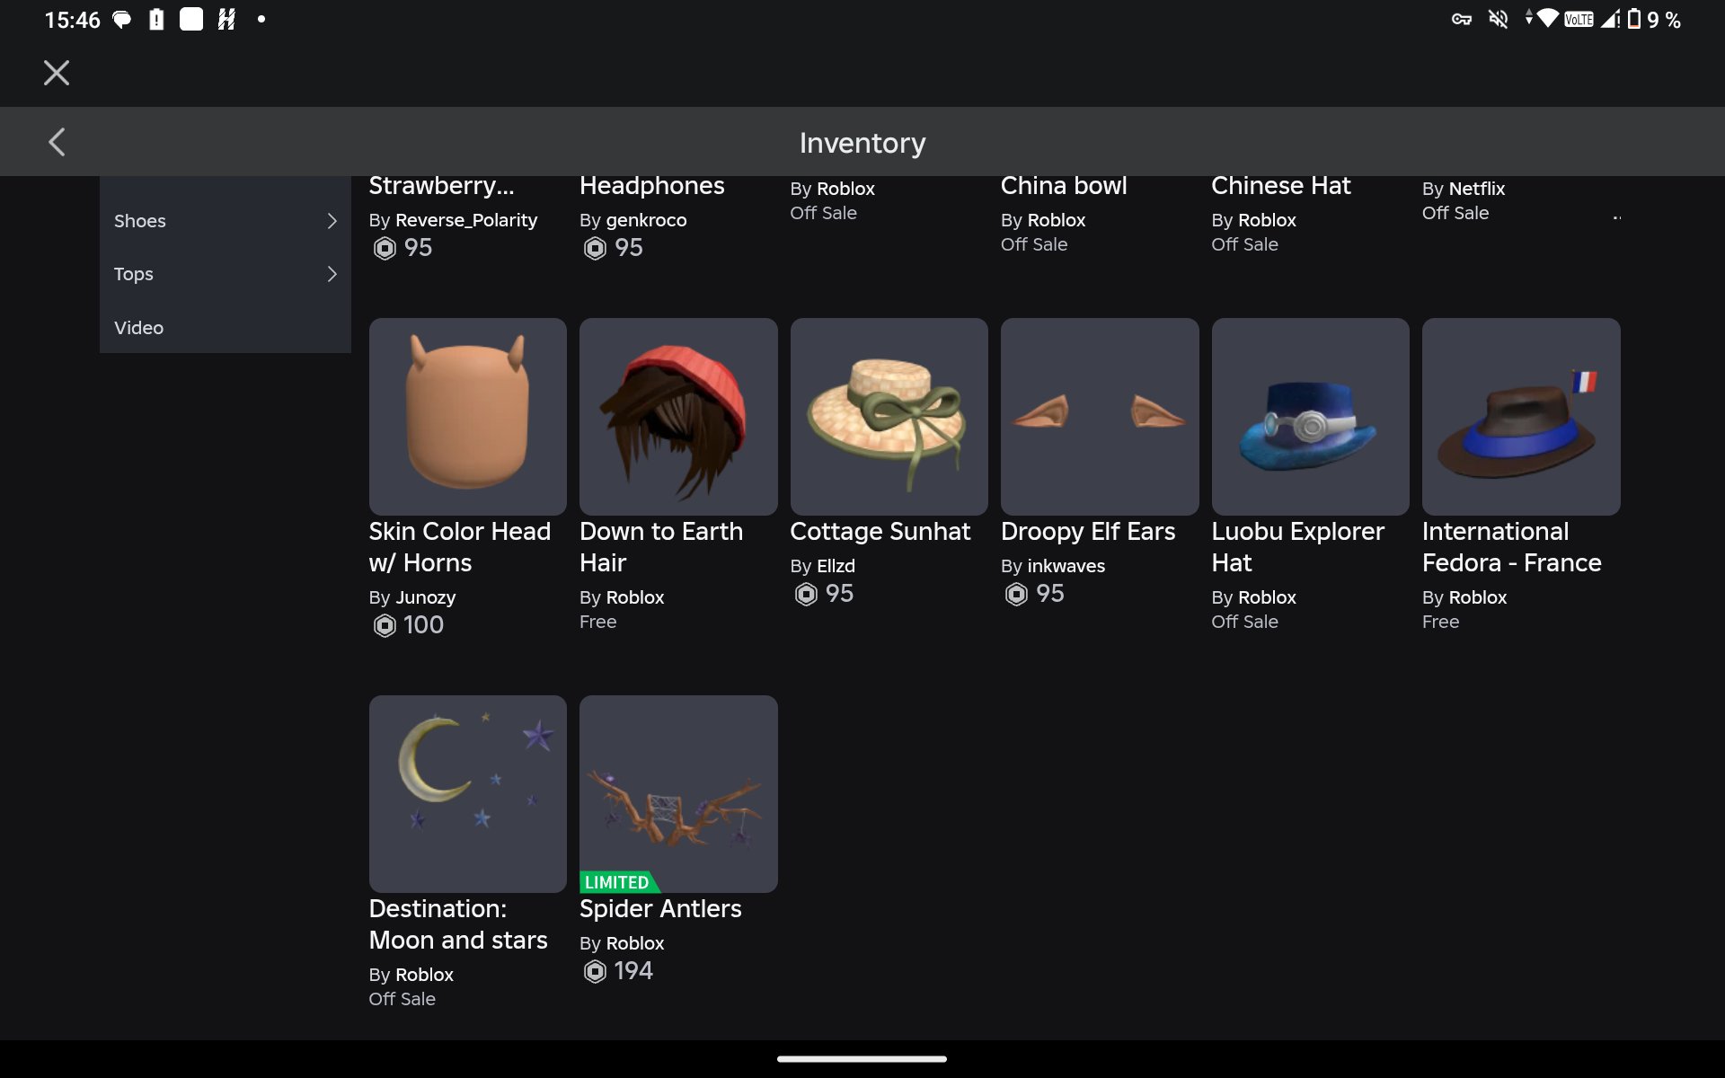Tap the VPN key status icon
Viewport: 1725px width, 1078px height.
1462,19
